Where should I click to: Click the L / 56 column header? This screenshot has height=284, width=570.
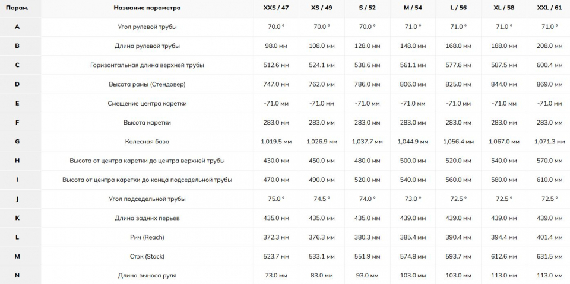point(458,8)
